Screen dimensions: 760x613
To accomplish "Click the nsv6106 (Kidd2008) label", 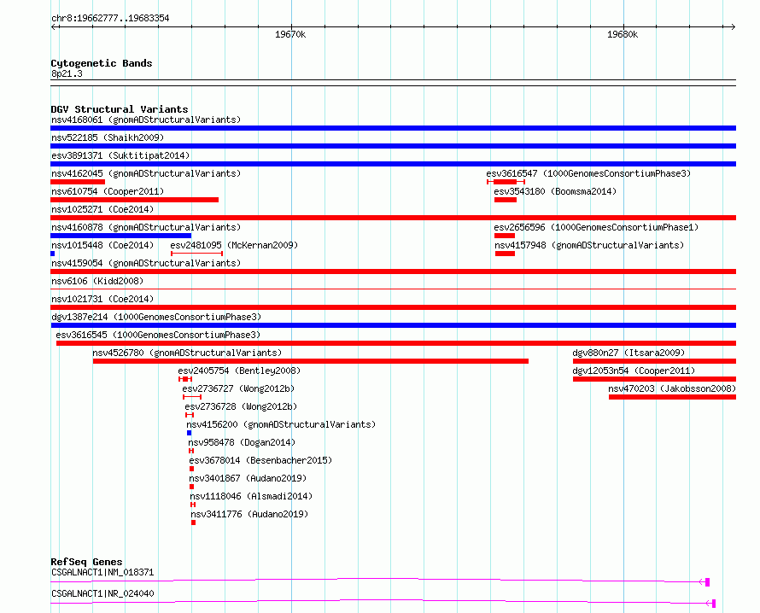I will 97,281.
